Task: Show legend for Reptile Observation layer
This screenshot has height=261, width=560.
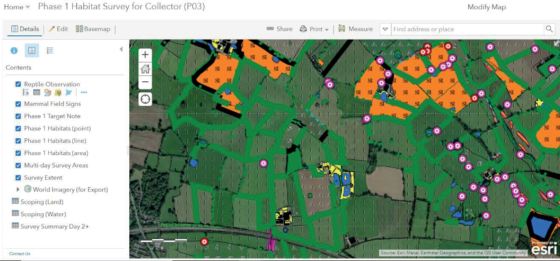Action: click(x=26, y=92)
